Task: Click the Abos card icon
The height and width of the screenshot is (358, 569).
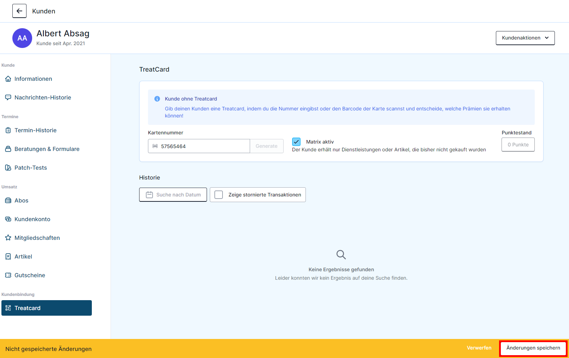Action: click(x=8, y=200)
